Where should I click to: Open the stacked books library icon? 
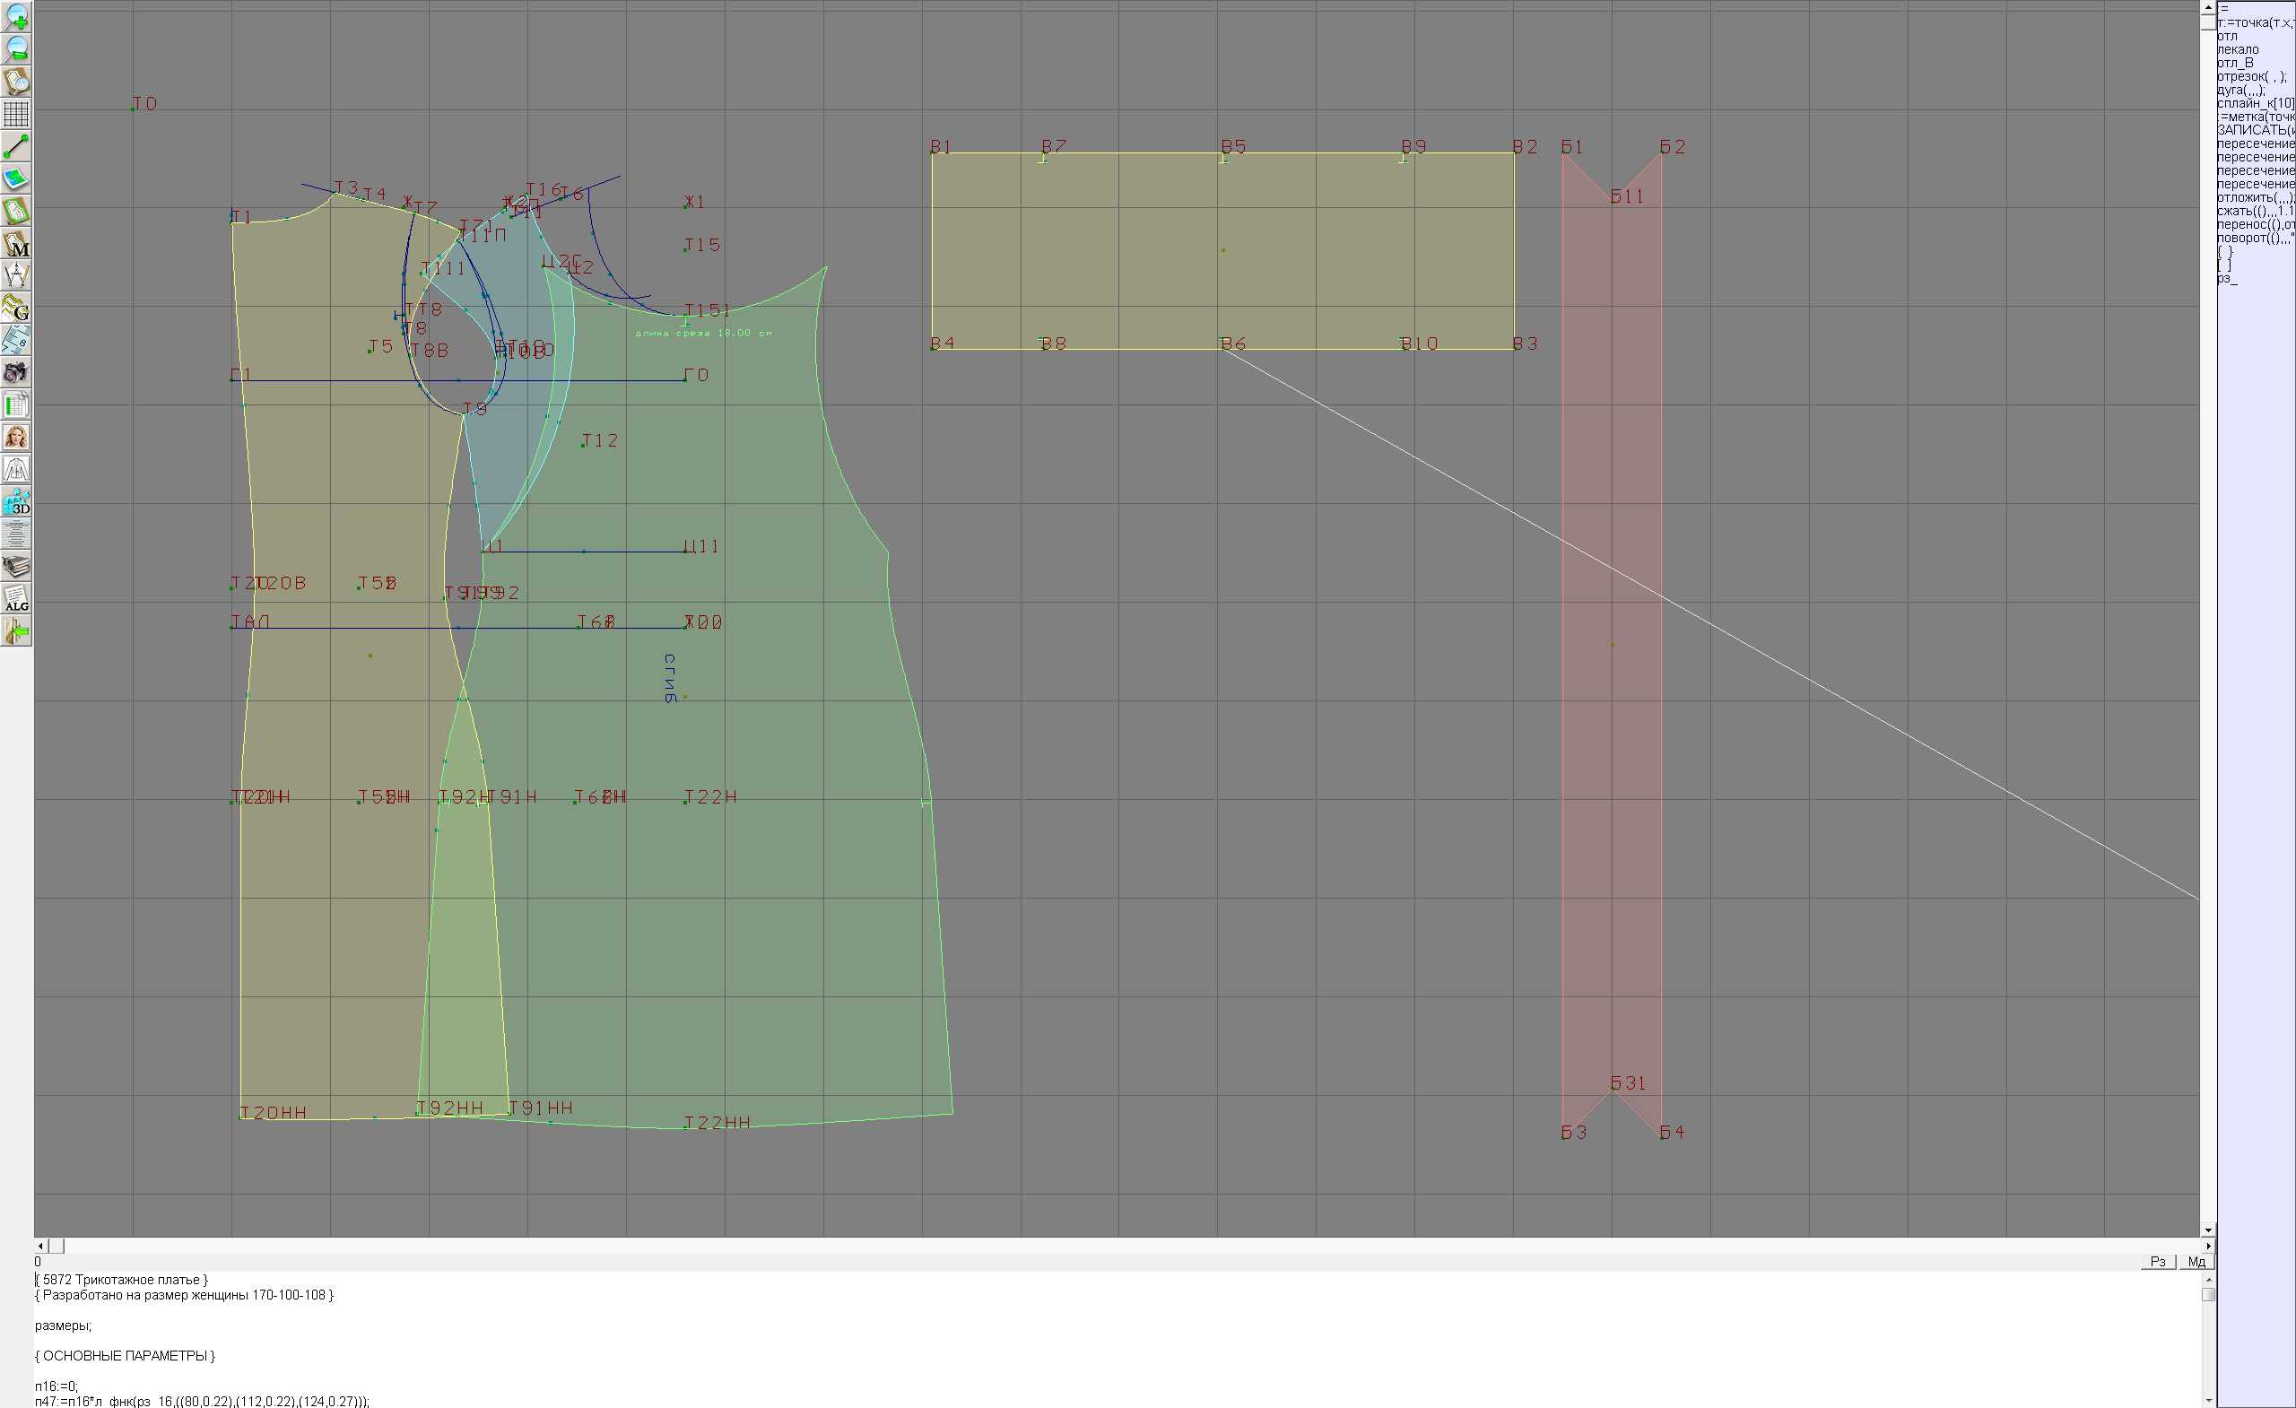(17, 567)
